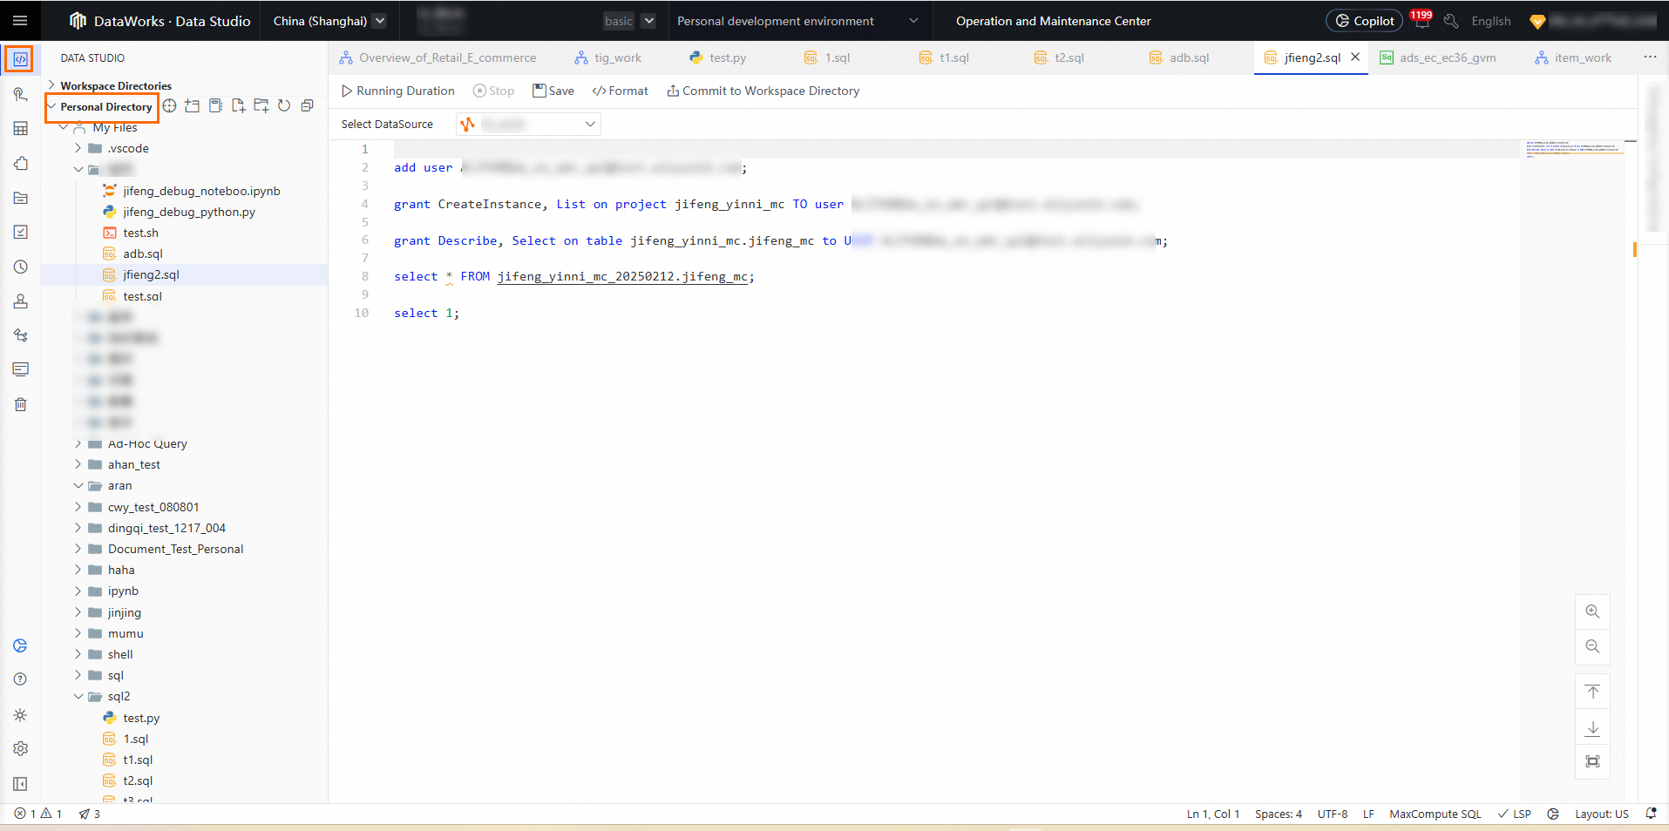The width and height of the screenshot is (1669, 831).
Task: Click the puzzle-piece extension icon in left sidebar
Action: point(20,164)
